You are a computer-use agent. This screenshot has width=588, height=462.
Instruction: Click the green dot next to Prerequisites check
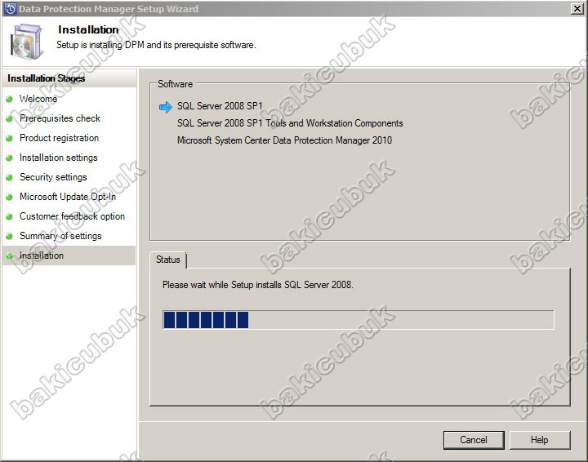(9, 119)
